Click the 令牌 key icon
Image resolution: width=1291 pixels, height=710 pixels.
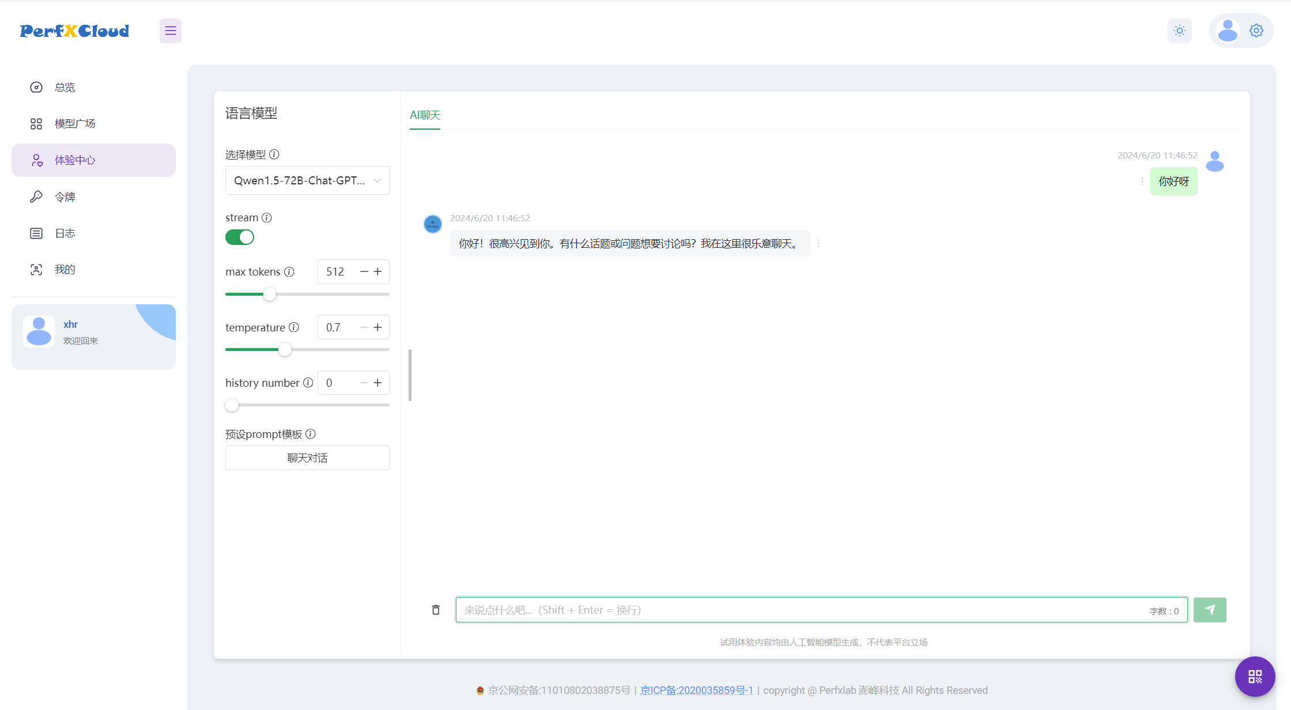36,197
